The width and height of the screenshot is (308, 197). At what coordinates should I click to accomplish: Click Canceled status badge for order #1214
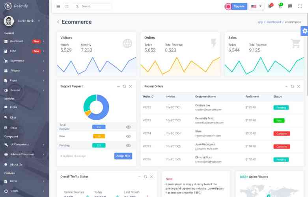pyautogui.click(x=282, y=134)
